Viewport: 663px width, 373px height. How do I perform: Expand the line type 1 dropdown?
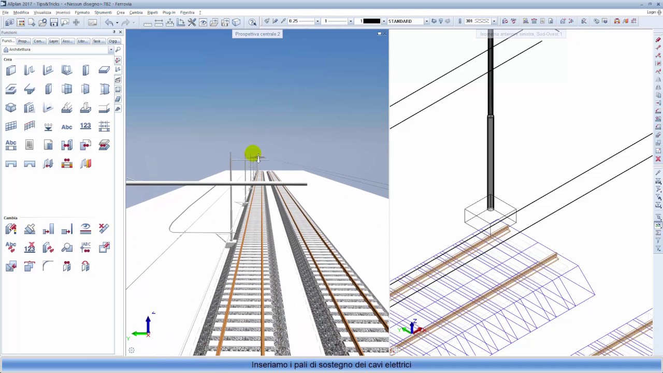pos(351,21)
